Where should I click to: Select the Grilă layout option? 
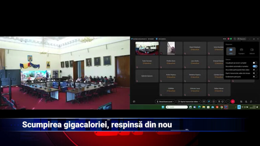pos(231,51)
